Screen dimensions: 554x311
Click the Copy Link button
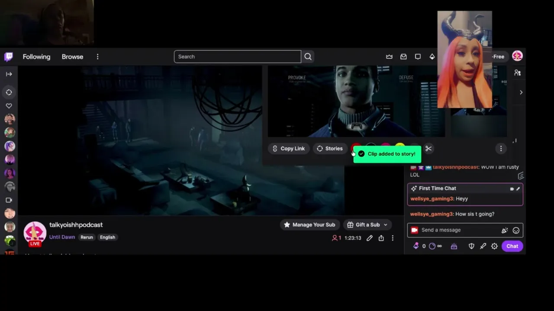point(289,149)
